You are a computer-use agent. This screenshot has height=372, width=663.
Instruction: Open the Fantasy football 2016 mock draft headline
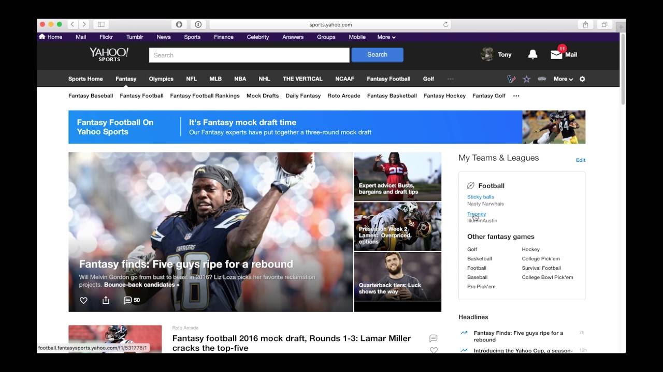(x=291, y=343)
